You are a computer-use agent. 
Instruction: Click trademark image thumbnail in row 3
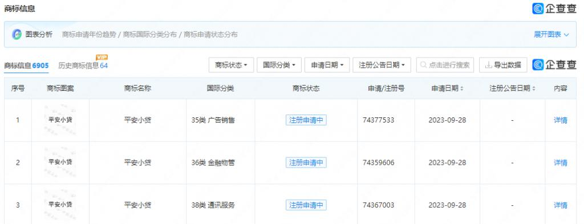[x=60, y=205]
